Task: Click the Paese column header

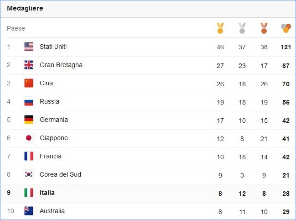Action: 16,28
